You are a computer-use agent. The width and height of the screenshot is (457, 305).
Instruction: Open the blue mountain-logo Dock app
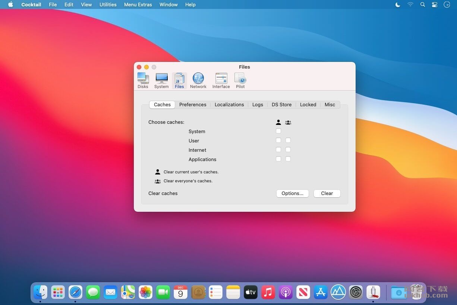coord(338,292)
